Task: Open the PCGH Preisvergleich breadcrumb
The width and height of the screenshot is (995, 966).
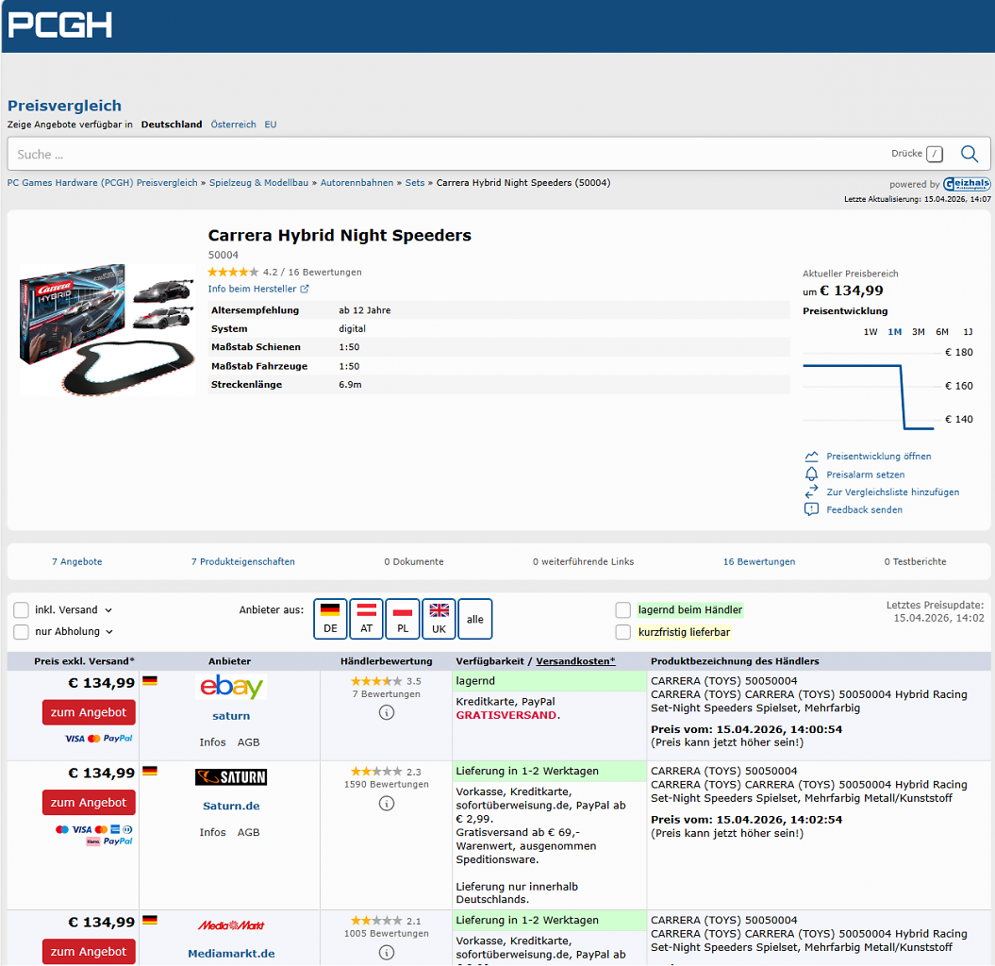Action: 102,183
